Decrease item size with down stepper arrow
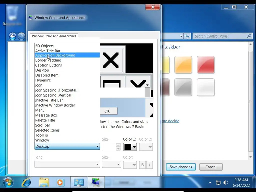The width and height of the screenshot is (256, 192). click(x=118, y=149)
